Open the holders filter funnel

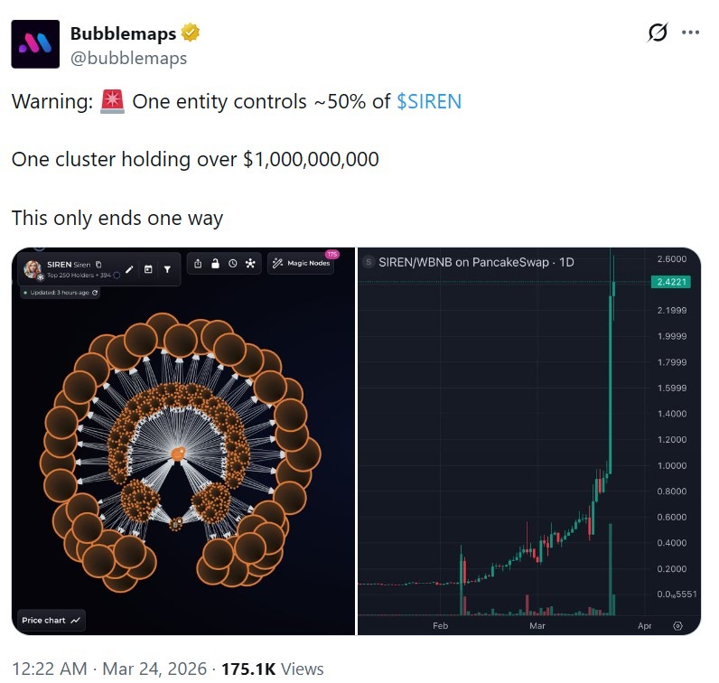click(167, 269)
